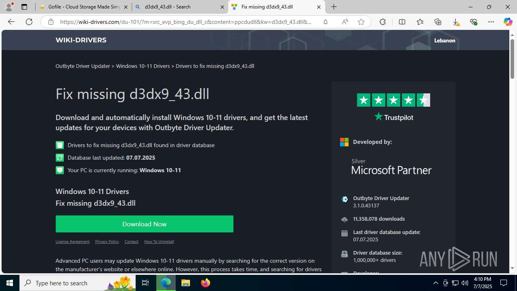Open Copilot icon in Edge toolbar
The height and width of the screenshot is (291, 517).
(508, 22)
